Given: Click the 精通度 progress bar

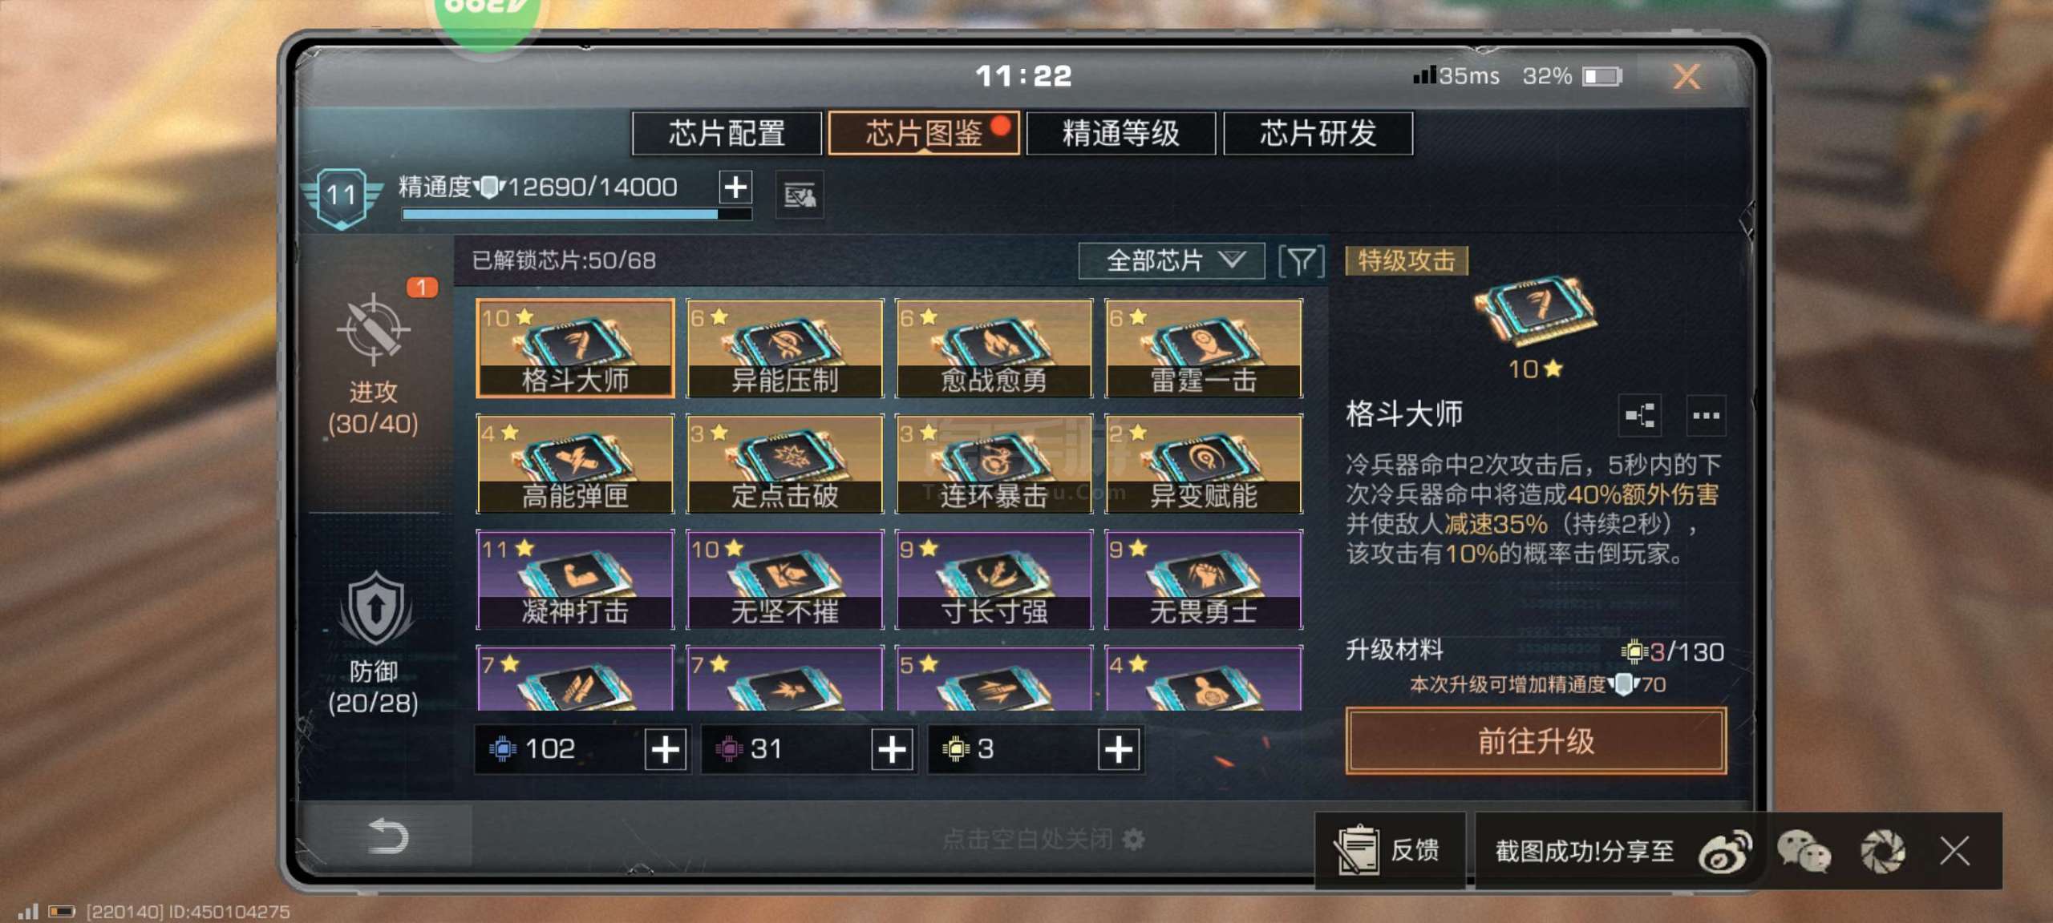Looking at the screenshot, I should pos(577,214).
